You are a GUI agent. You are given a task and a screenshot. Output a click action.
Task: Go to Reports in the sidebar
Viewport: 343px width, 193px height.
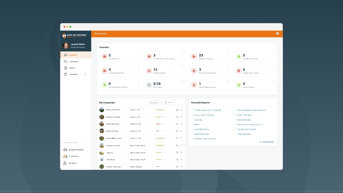pyautogui.click(x=72, y=68)
